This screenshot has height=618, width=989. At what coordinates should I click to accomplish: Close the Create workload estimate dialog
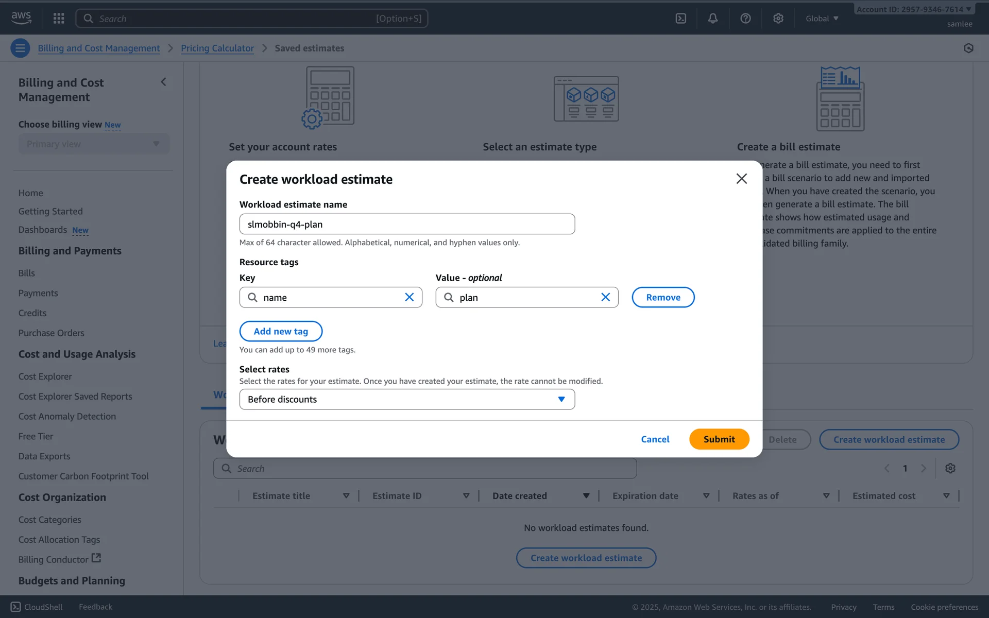click(x=741, y=179)
